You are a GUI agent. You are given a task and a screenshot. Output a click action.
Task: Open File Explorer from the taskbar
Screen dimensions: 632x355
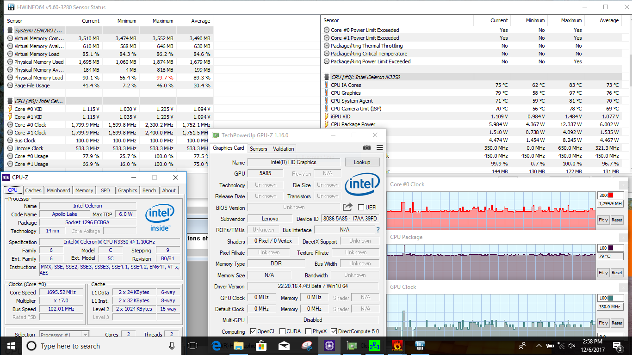(x=239, y=346)
